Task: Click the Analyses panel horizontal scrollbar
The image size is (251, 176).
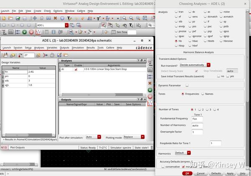Action: pos(102,95)
